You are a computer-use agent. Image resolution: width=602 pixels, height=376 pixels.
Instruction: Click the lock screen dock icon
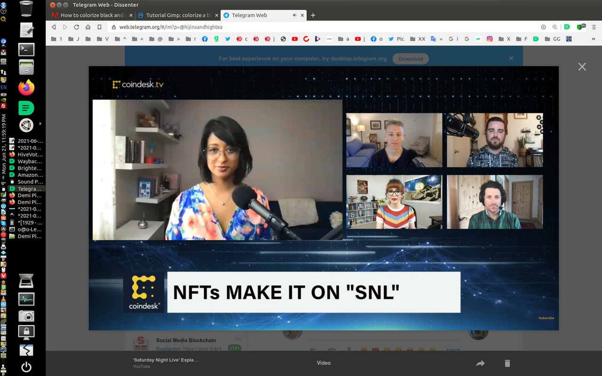pos(26,332)
